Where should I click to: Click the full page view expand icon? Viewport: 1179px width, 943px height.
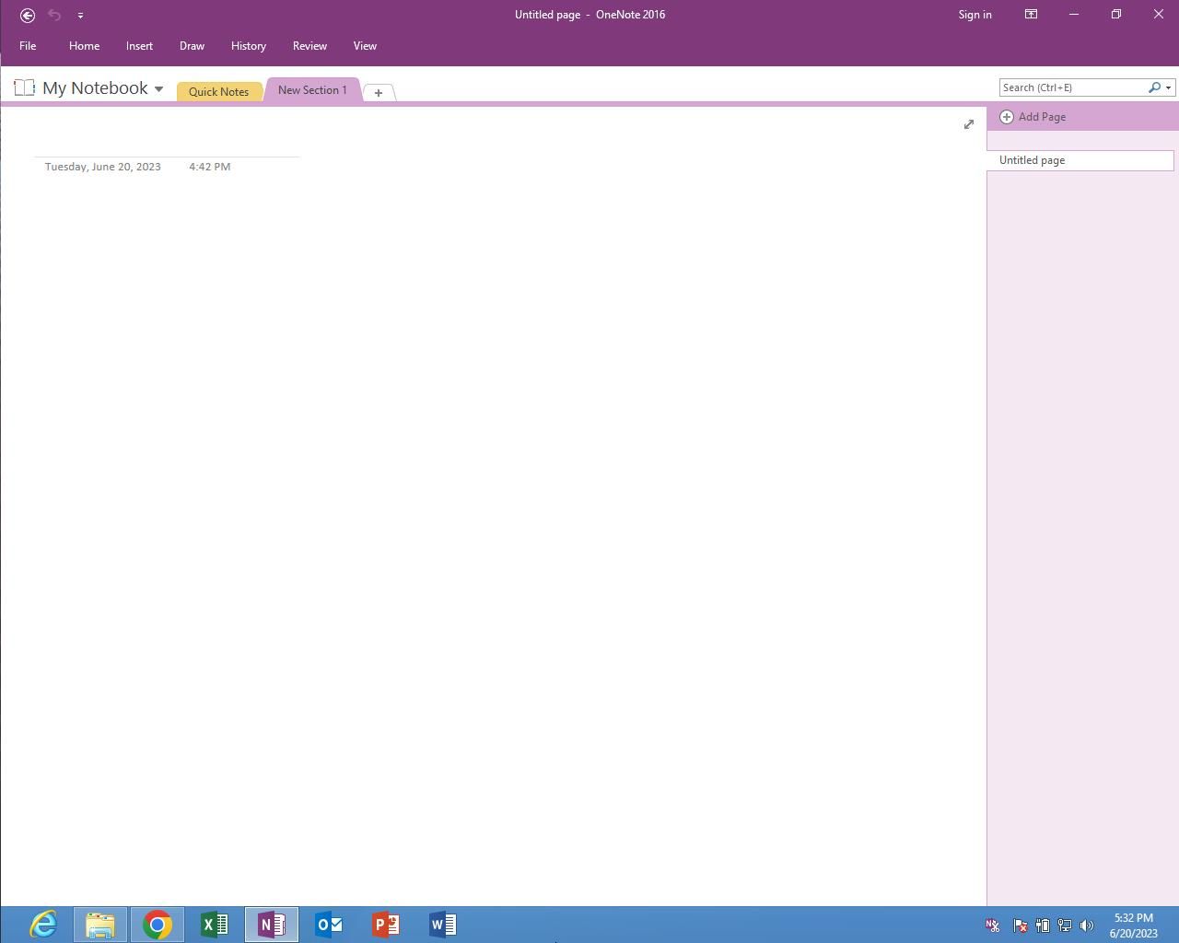click(x=968, y=124)
